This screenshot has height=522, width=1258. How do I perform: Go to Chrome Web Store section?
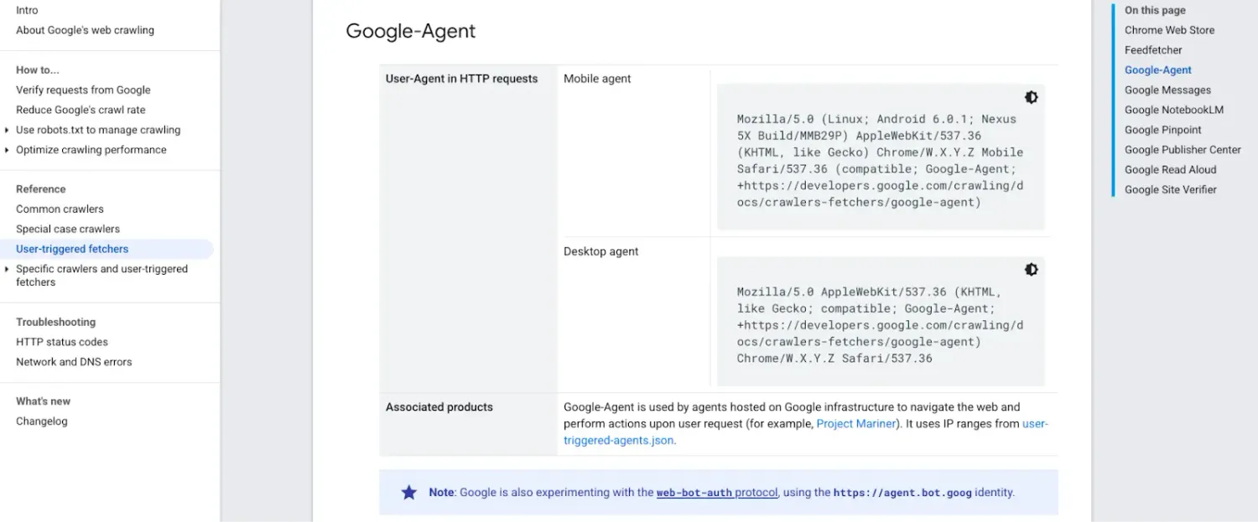[1169, 29]
